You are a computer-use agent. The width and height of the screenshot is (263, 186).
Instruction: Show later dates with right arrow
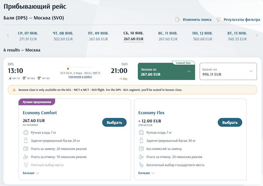tap(257, 36)
